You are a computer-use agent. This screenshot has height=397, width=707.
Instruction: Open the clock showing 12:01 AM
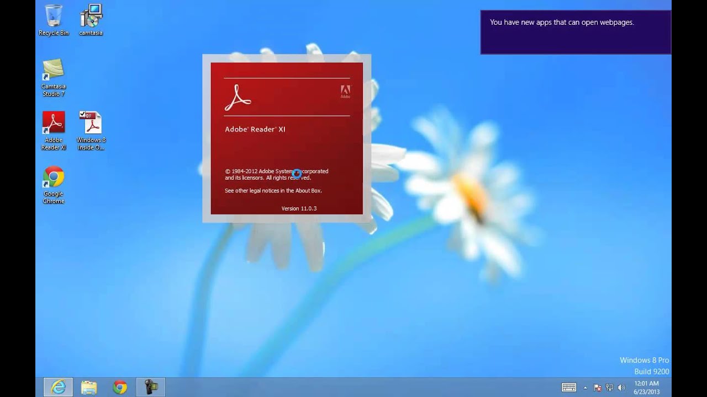[x=646, y=387]
